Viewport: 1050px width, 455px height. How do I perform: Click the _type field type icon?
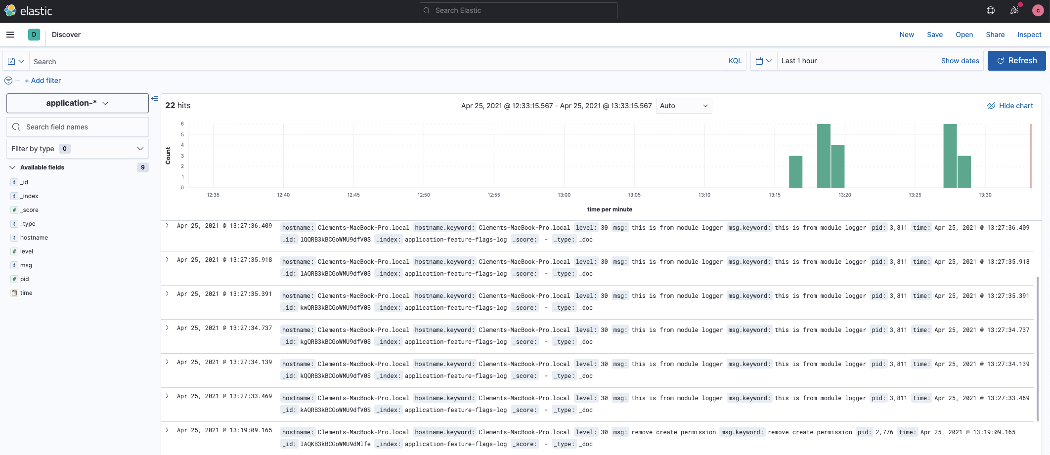coord(14,224)
